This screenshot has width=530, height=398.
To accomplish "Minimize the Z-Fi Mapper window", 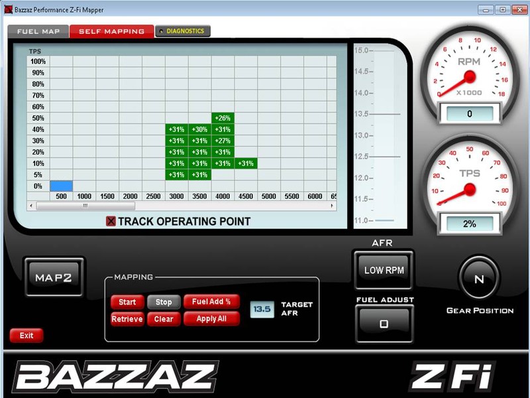I will pos(486,9).
